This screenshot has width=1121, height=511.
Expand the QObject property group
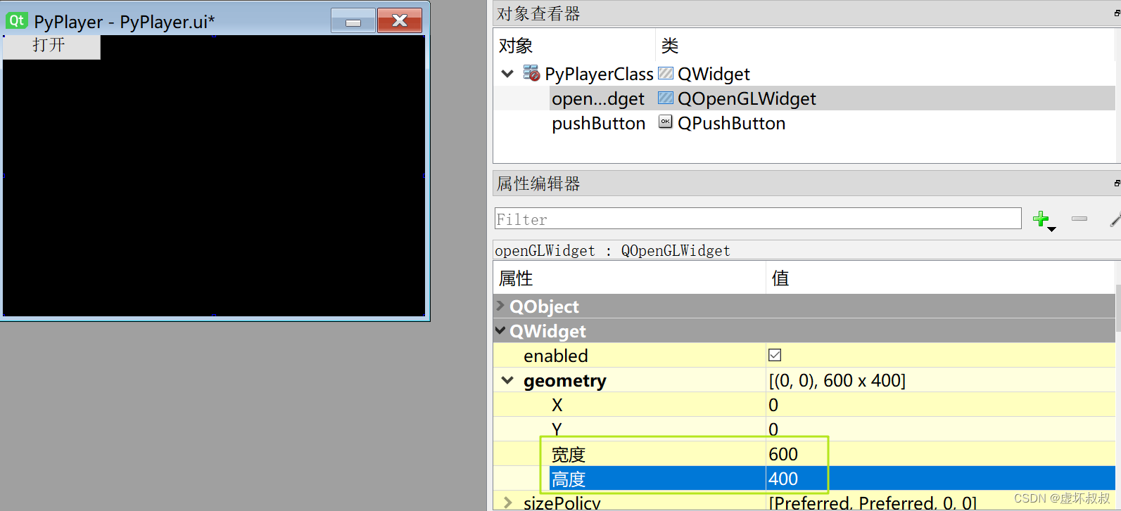[x=500, y=306]
